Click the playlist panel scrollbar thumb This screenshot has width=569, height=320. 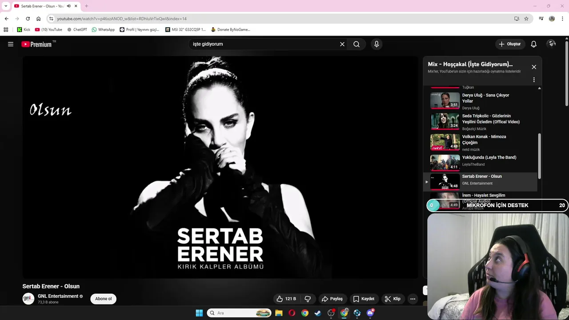(540, 156)
